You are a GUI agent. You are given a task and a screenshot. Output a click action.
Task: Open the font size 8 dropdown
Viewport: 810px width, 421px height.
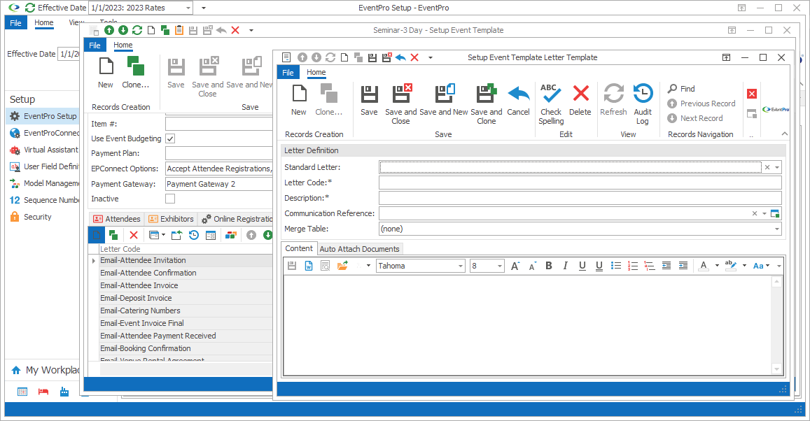coord(500,266)
